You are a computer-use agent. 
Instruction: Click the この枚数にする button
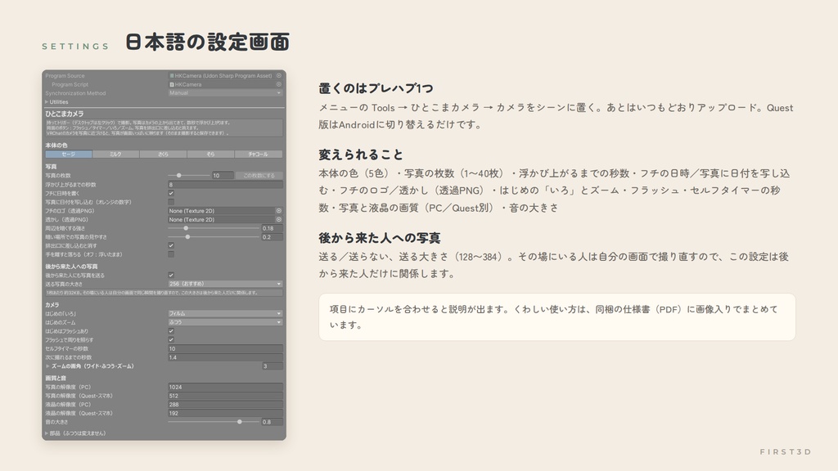(259, 175)
